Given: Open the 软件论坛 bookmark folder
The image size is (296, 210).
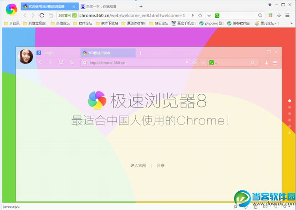Looking at the screenshot, I should (83, 23).
